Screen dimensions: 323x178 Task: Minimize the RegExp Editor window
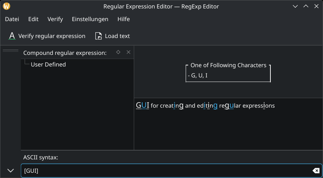coord(295,6)
